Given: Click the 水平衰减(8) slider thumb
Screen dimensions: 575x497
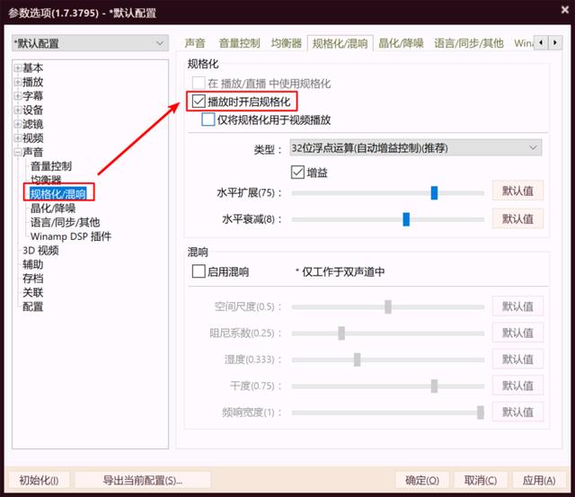Looking at the screenshot, I should click(x=406, y=219).
